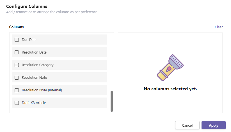Apply the column changes
The image size is (231, 132).
[214, 125]
